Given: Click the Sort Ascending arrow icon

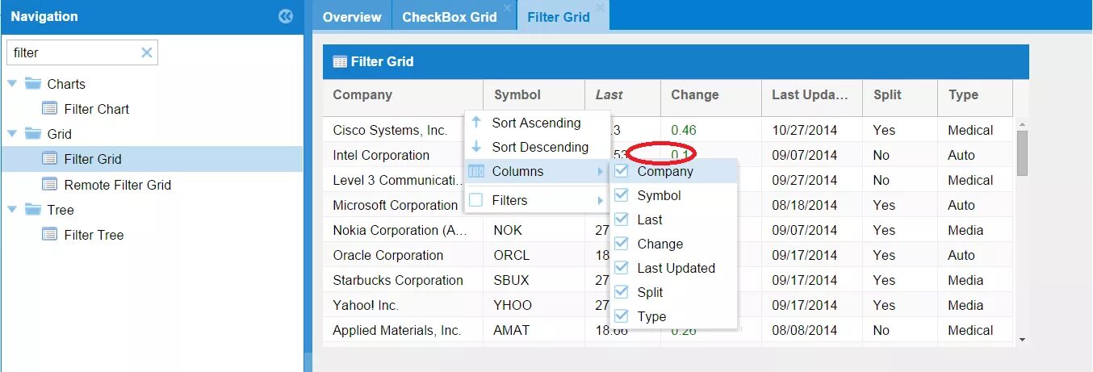Looking at the screenshot, I should [476, 123].
